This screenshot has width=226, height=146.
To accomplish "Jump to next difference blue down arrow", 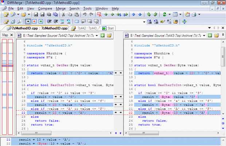I will click(x=140, y=15).
